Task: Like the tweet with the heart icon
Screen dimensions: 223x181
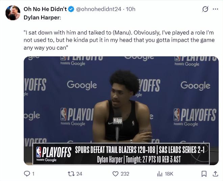Action: [116, 174]
